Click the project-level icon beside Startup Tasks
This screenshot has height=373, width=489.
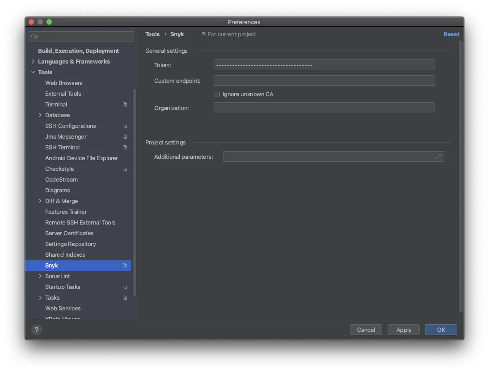click(x=125, y=287)
